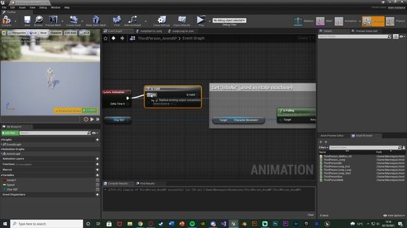
Task: Add new macro with plus icon
Action: 97,170
